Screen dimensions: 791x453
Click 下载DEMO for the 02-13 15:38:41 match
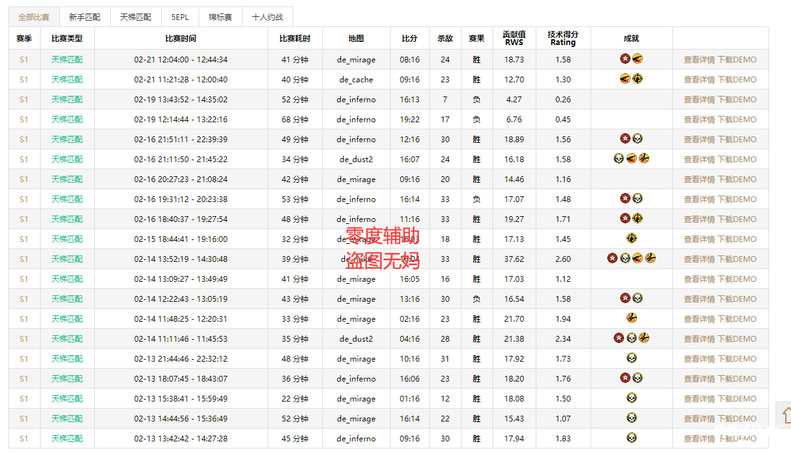(x=737, y=399)
